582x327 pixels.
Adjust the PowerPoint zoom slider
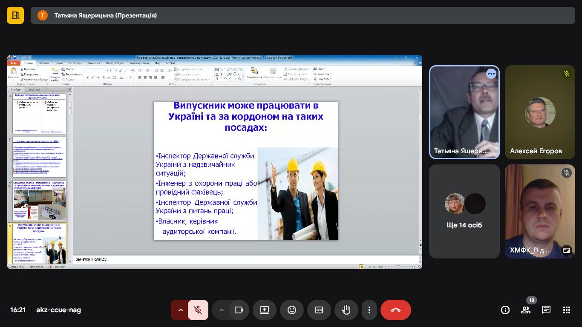click(398, 267)
